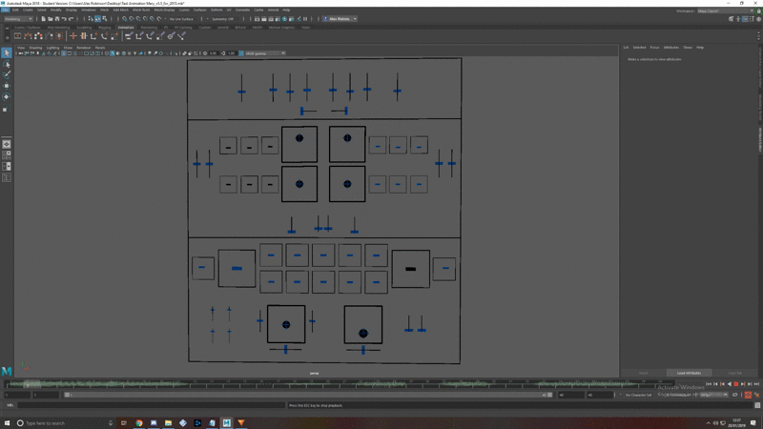Open the Modeling Toolkit panel icon
The width and height of the screenshot is (763, 429).
click(x=732, y=19)
